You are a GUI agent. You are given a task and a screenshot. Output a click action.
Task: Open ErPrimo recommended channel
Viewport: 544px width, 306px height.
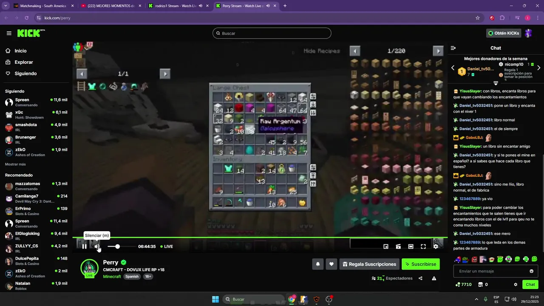click(36, 211)
